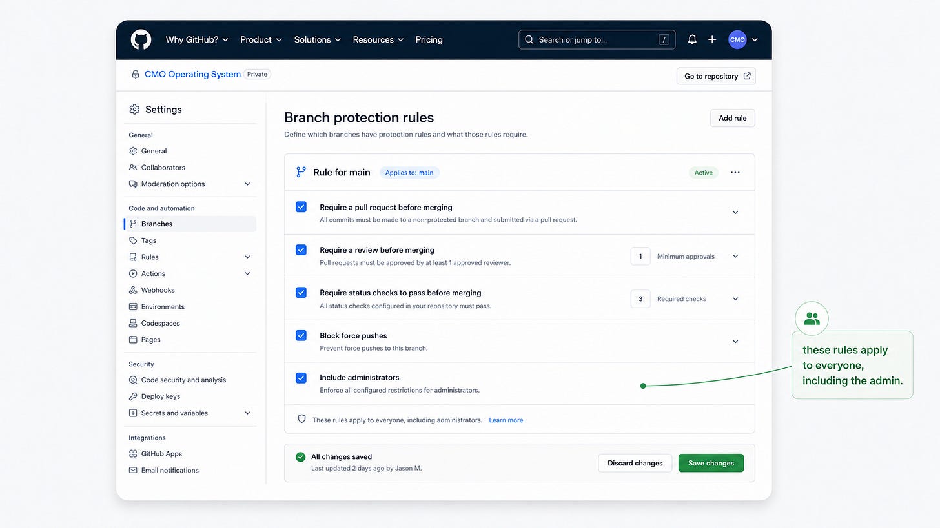Expand Require status checks rule details chevron
Viewport: 940px width, 528px height.
735,299
